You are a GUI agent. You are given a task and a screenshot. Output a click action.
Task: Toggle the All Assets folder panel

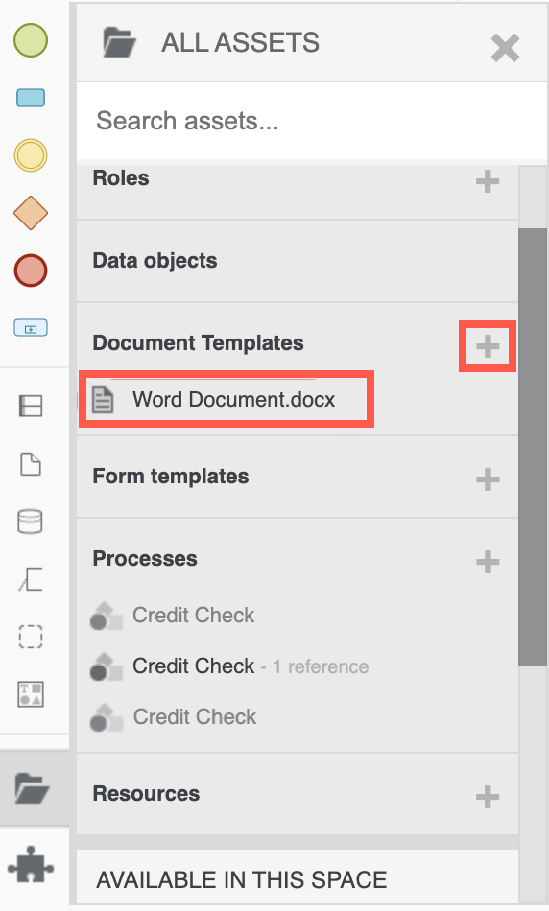[32, 788]
